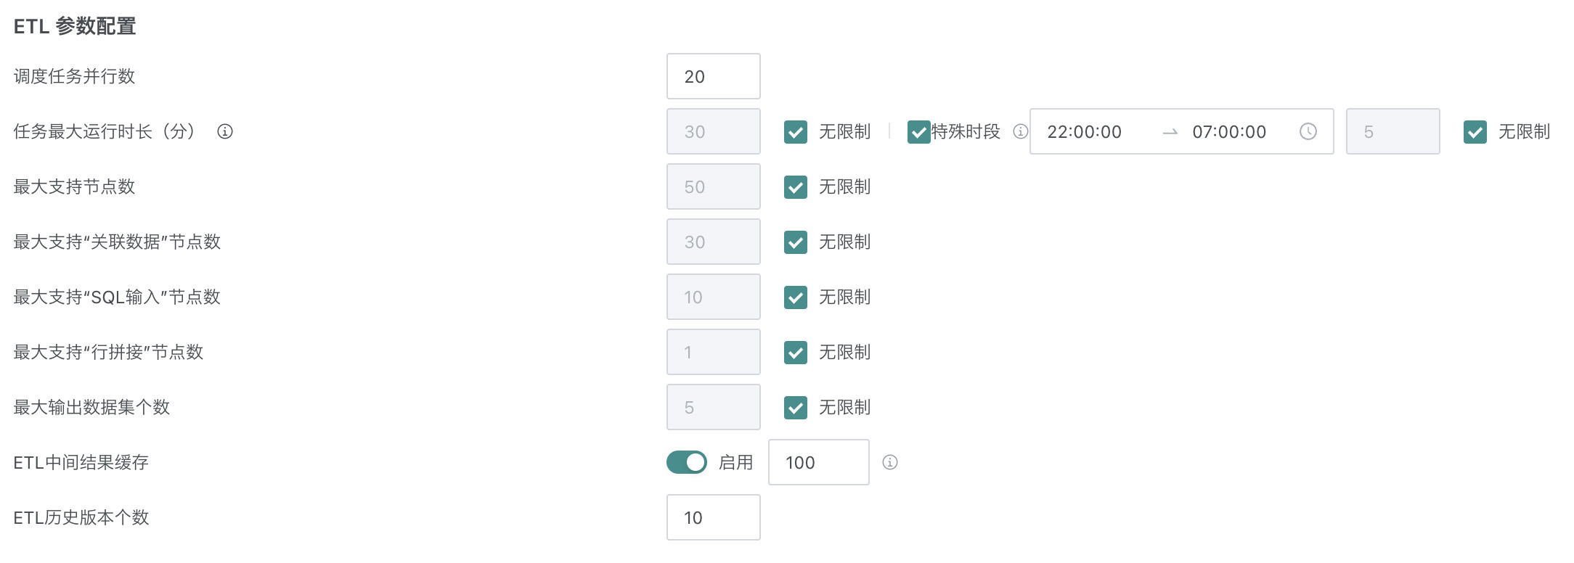Uncheck 无限制 for 任务最大运行时长
This screenshot has width=1574, height=563.
click(796, 132)
